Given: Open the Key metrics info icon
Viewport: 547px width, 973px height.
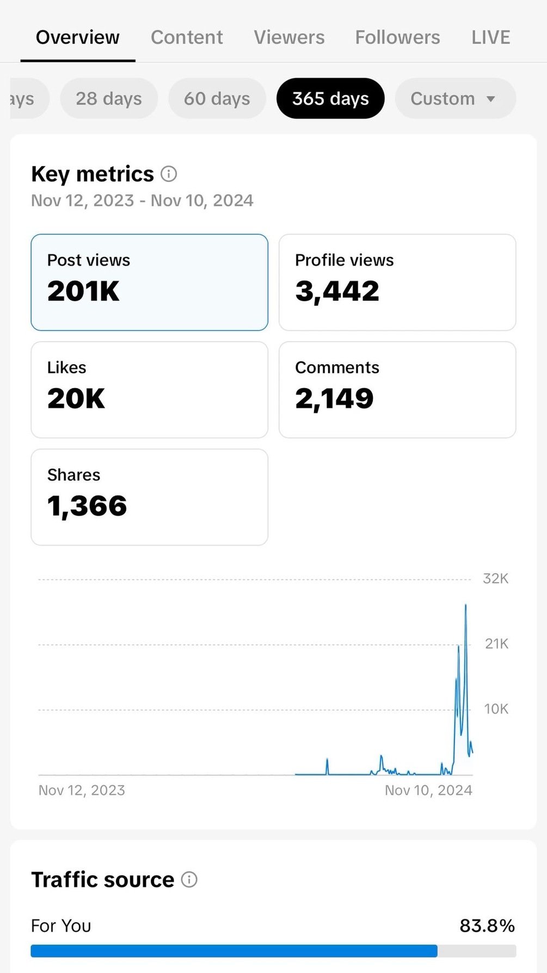Looking at the screenshot, I should [169, 174].
